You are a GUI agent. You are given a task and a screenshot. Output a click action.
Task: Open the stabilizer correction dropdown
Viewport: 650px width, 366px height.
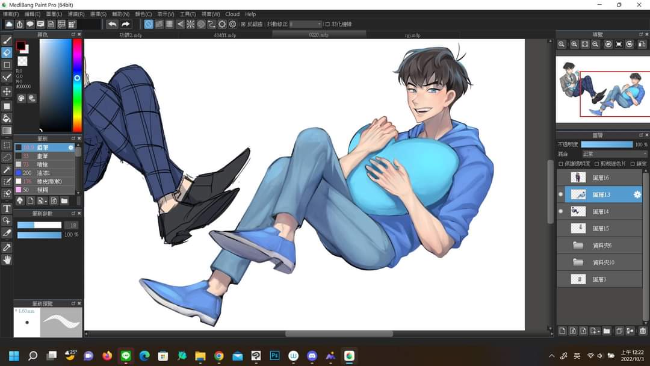tap(306, 24)
